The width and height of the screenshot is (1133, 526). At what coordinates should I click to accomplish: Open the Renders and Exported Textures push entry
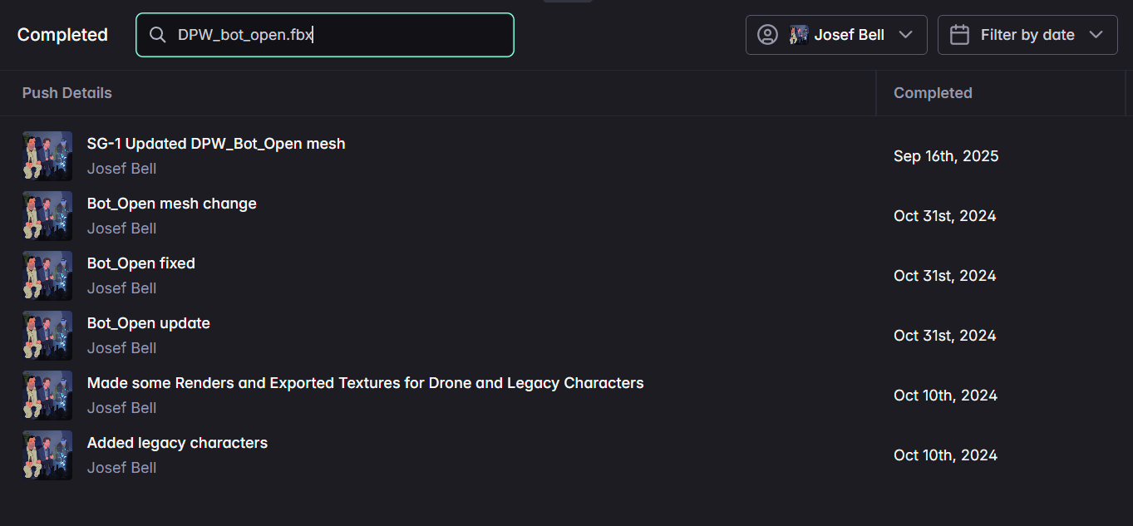pos(364,382)
